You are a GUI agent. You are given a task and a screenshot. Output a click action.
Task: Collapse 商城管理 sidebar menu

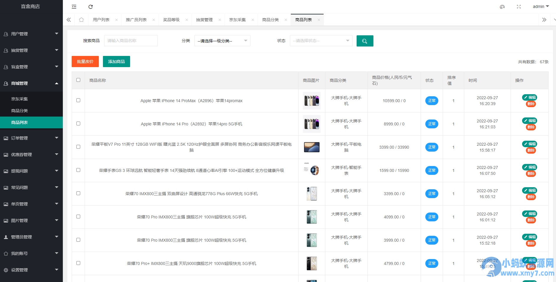(x=31, y=83)
